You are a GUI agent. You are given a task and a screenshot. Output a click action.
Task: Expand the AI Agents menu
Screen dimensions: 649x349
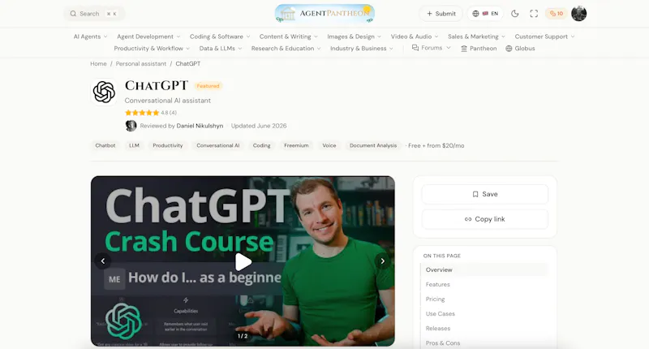pos(90,37)
